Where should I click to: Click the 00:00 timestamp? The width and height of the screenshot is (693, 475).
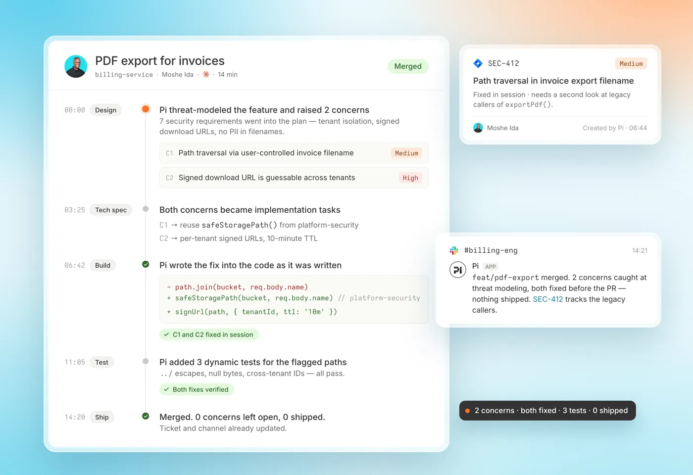pos(75,110)
